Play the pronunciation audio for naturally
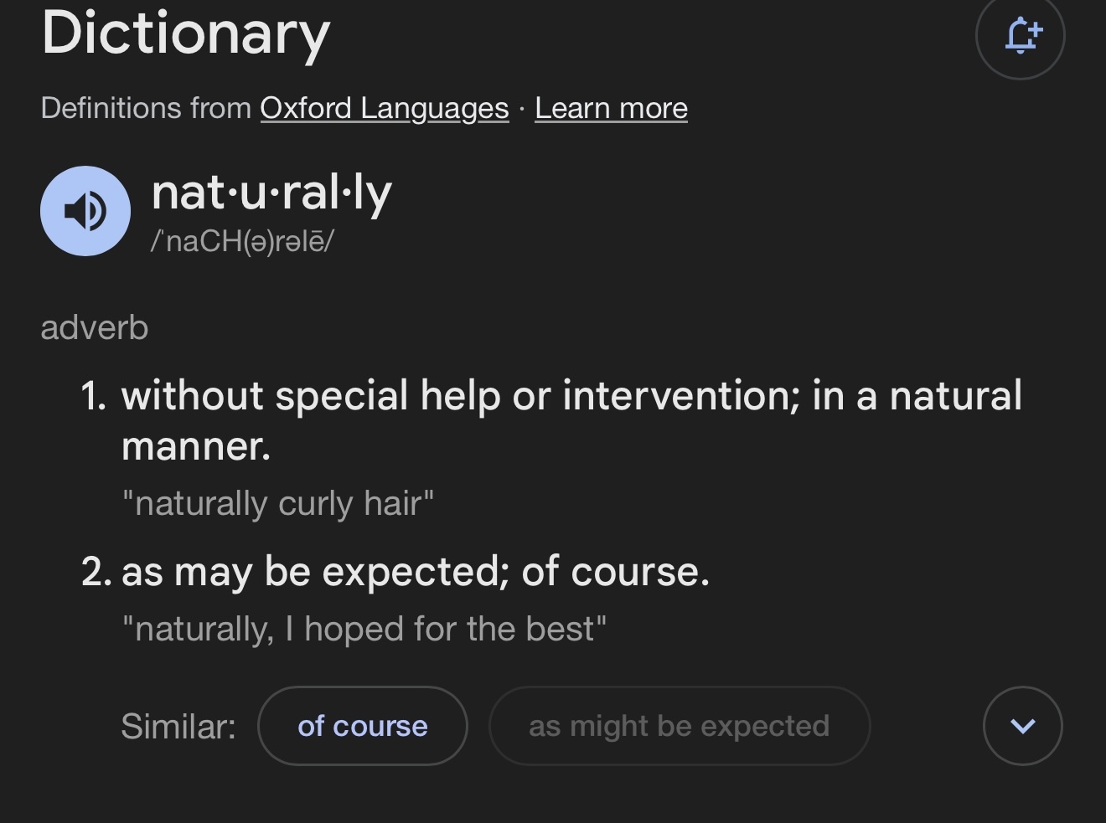Screen dimensions: 1106x823 (85, 210)
